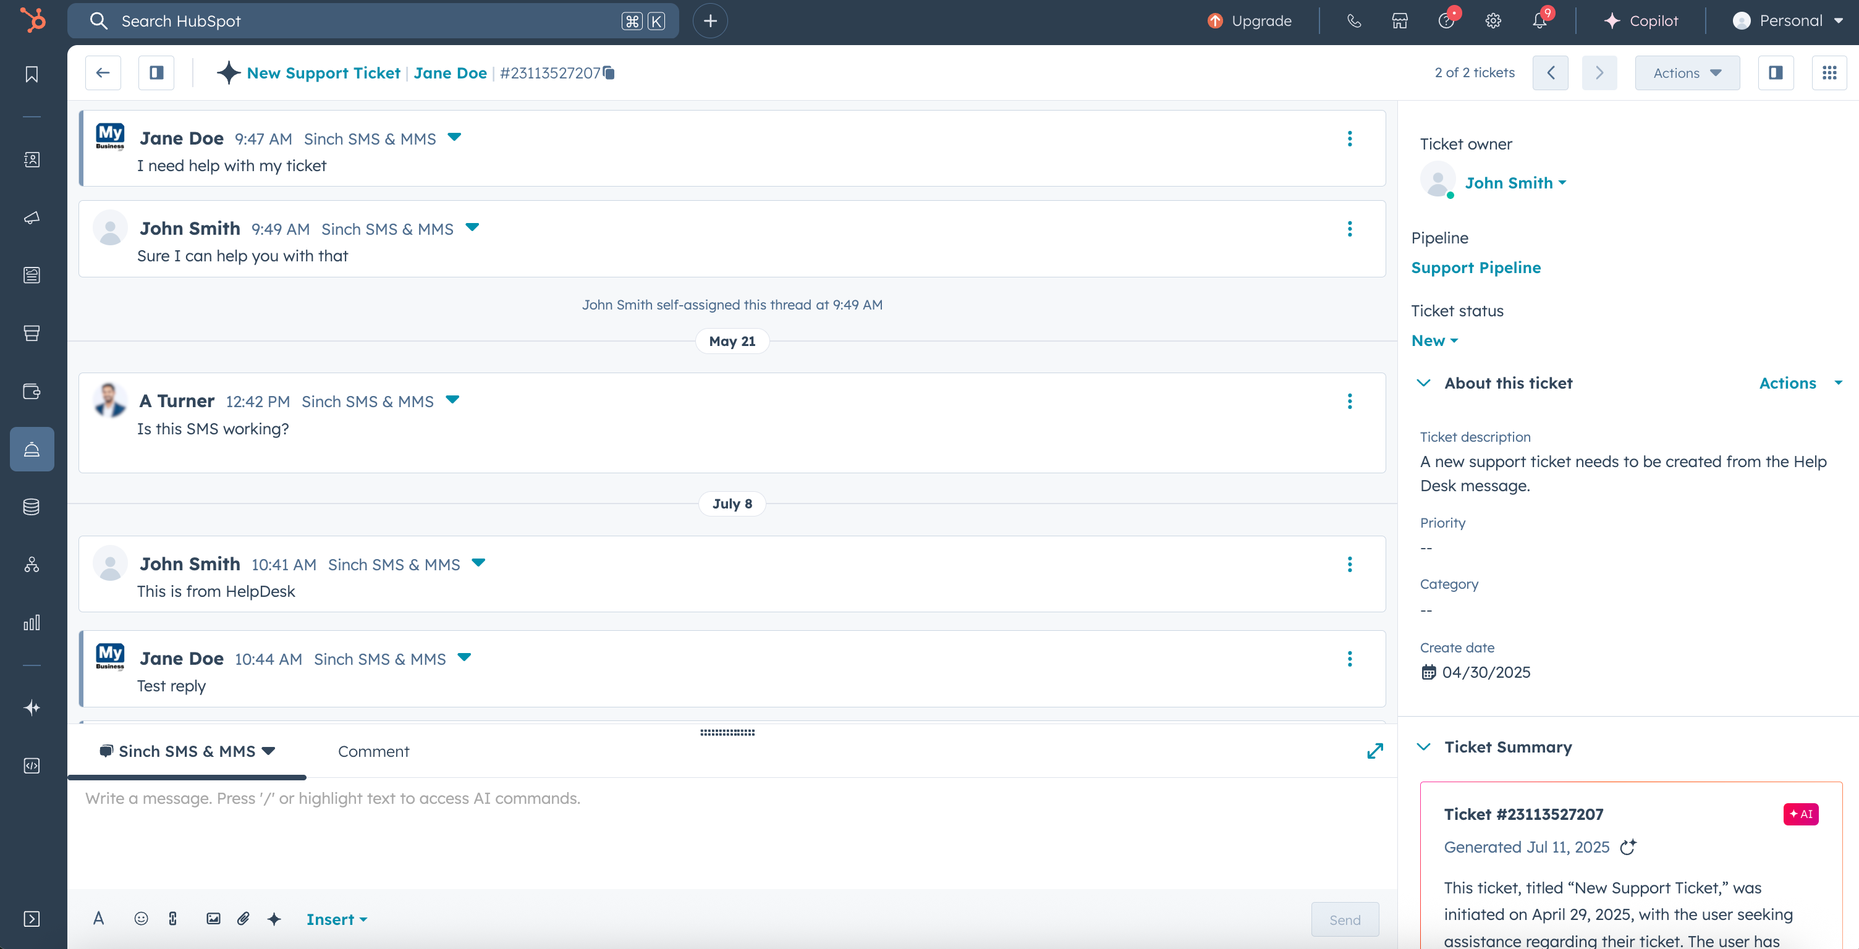Open the Help Desk workspace in the sidebar
This screenshot has width=1859, height=949.
(32, 449)
